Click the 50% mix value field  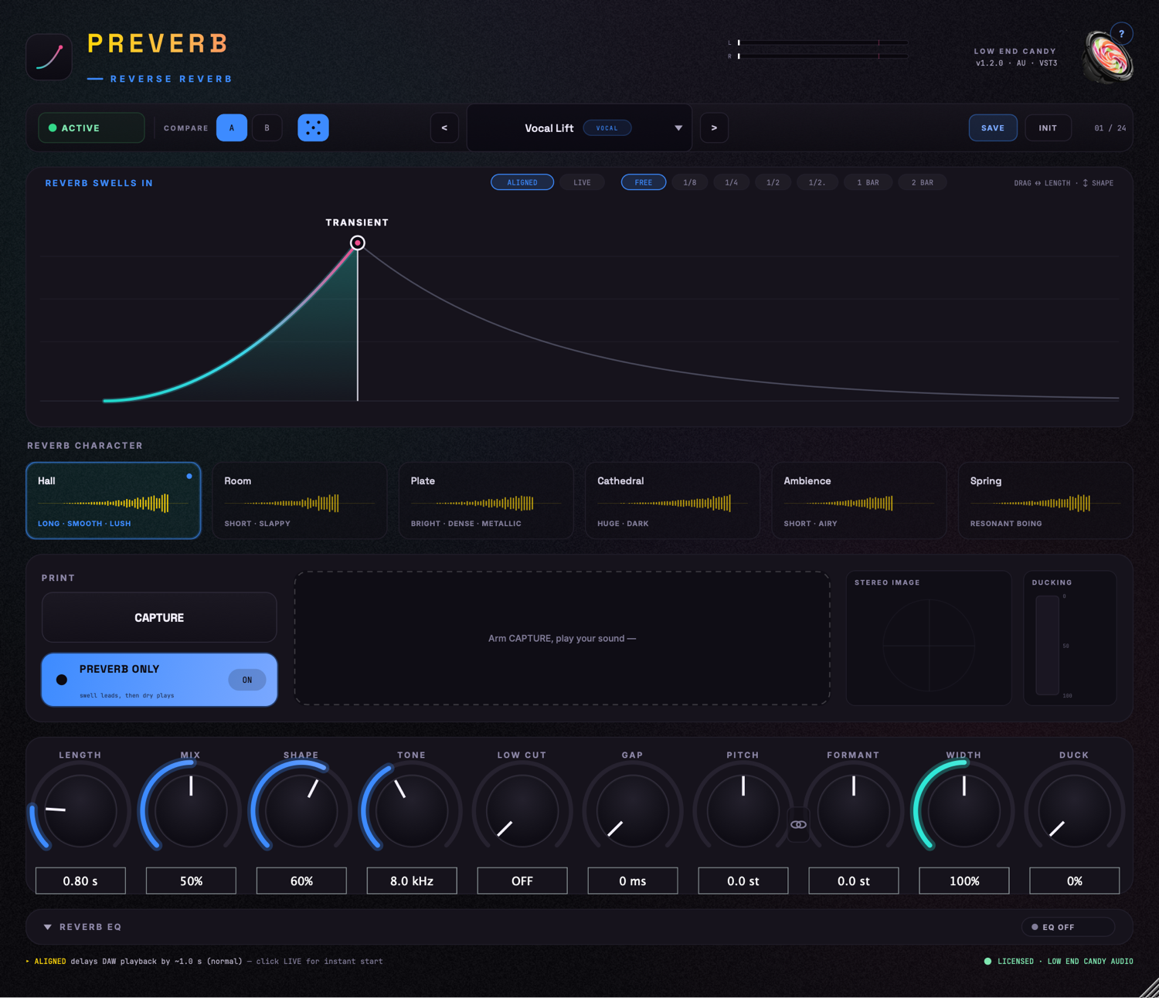(191, 881)
